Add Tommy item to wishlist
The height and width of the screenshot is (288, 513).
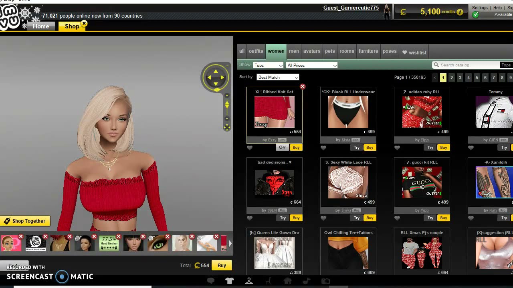(x=471, y=148)
